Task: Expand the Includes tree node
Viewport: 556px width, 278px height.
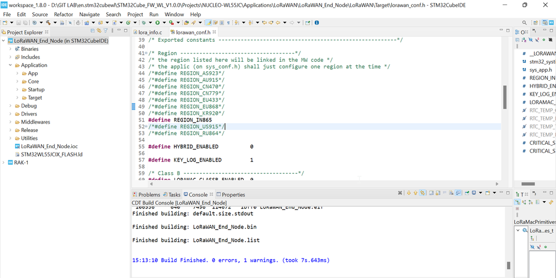Action: point(10,57)
